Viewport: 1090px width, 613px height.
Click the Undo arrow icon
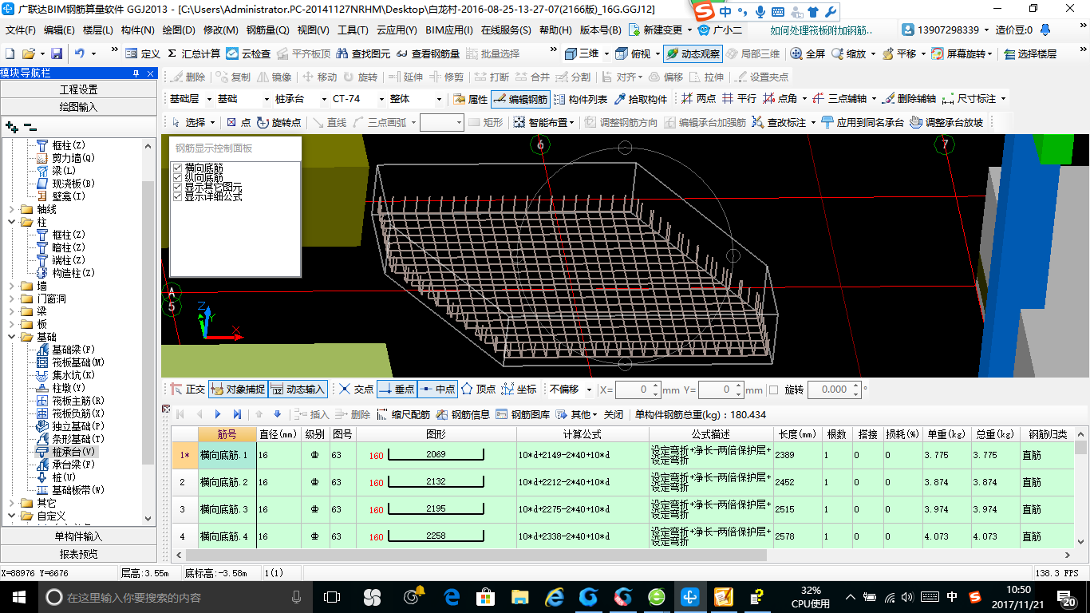pos(80,53)
